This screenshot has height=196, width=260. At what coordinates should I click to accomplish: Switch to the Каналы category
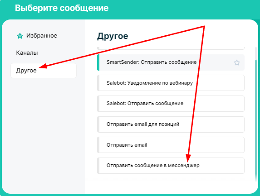[27, 53]
